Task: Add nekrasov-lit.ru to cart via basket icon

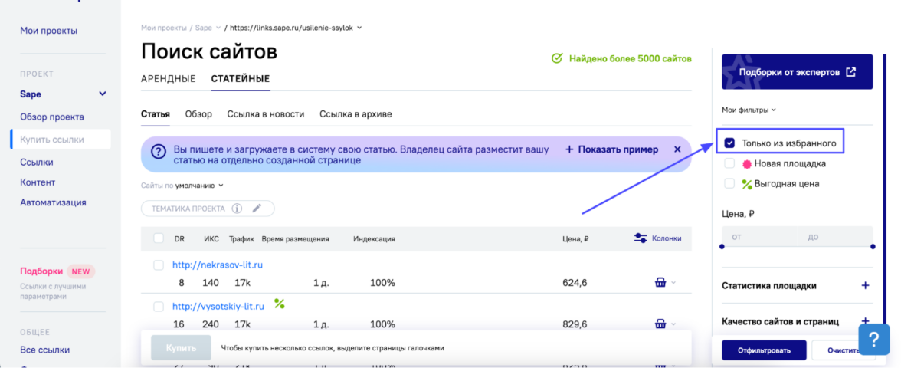Action: point(660,283)
